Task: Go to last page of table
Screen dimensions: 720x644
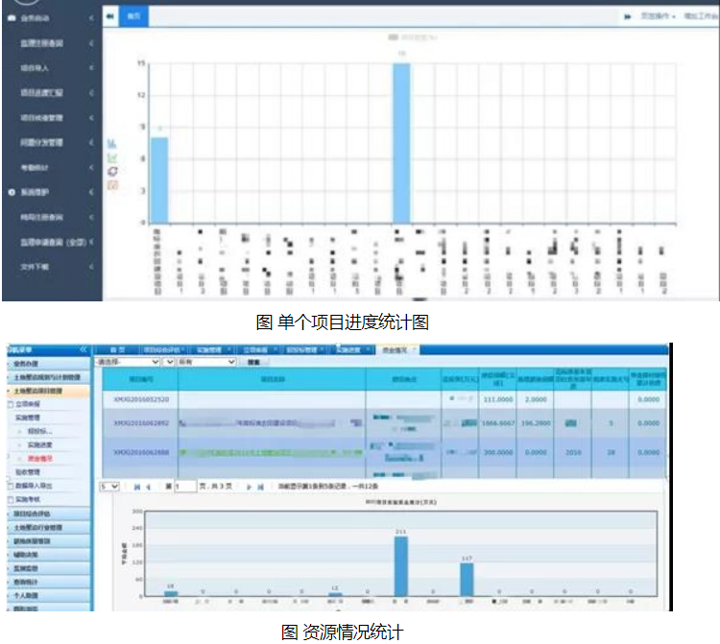Action: pos(260,487)
